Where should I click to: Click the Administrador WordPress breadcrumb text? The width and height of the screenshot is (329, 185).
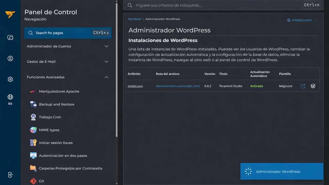tap(163, 19)
